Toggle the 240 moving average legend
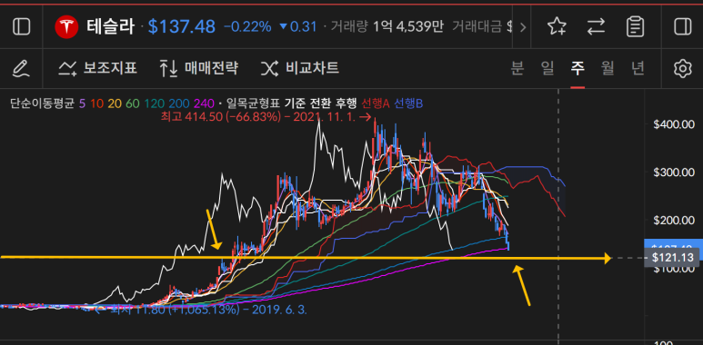The width and height of the screenshot is (703, 345). click(204, 103)
